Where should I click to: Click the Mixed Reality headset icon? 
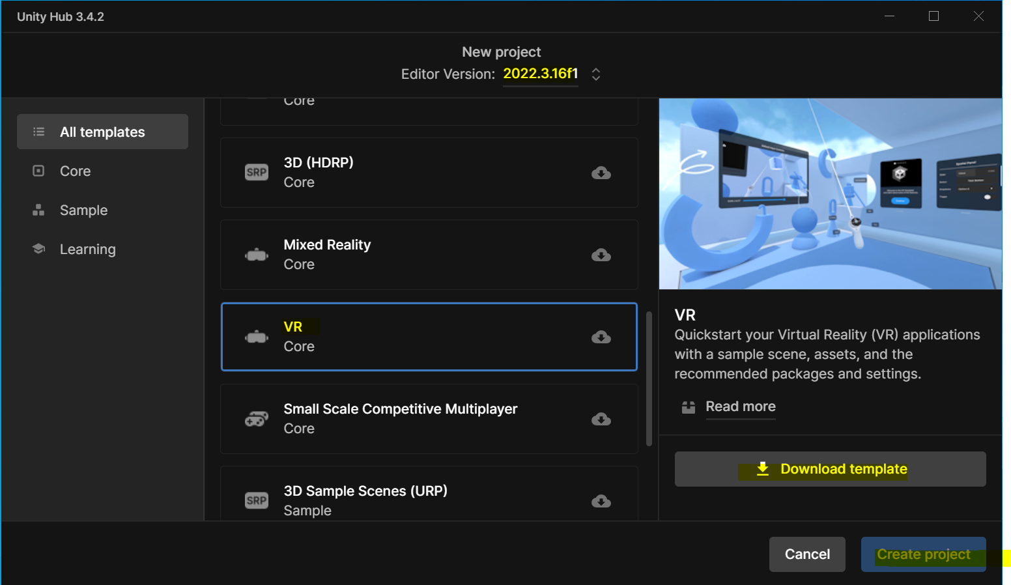click(257, 255)
